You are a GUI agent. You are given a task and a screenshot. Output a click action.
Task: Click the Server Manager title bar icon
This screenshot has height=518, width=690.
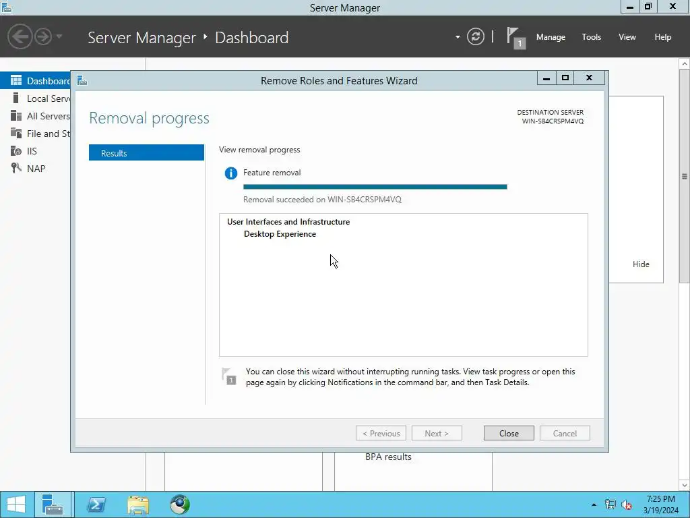click(6, 7)
